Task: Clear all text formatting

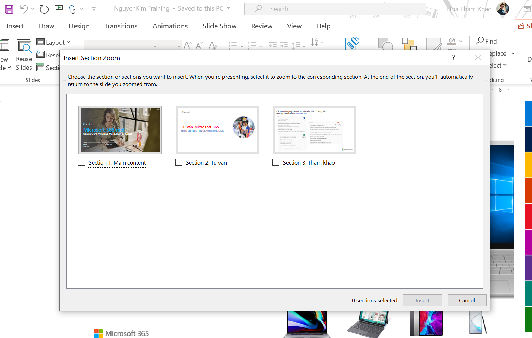Action: [213, 45]
